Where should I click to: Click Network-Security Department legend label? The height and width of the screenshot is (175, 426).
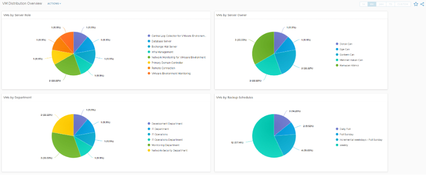[170, 150]
